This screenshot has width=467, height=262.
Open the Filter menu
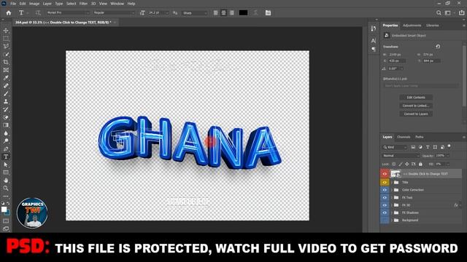click(83, 4)
